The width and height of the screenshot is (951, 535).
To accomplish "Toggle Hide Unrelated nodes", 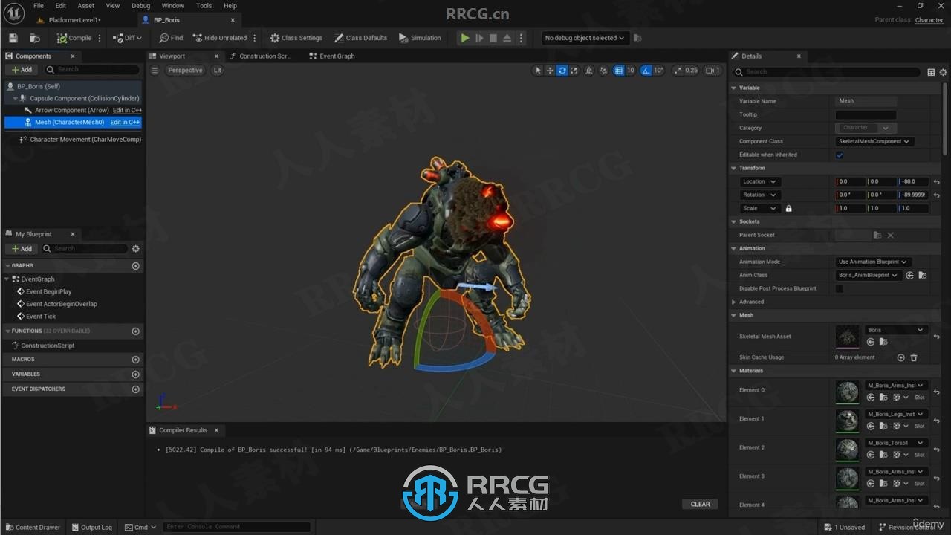I will coord(220,38).
